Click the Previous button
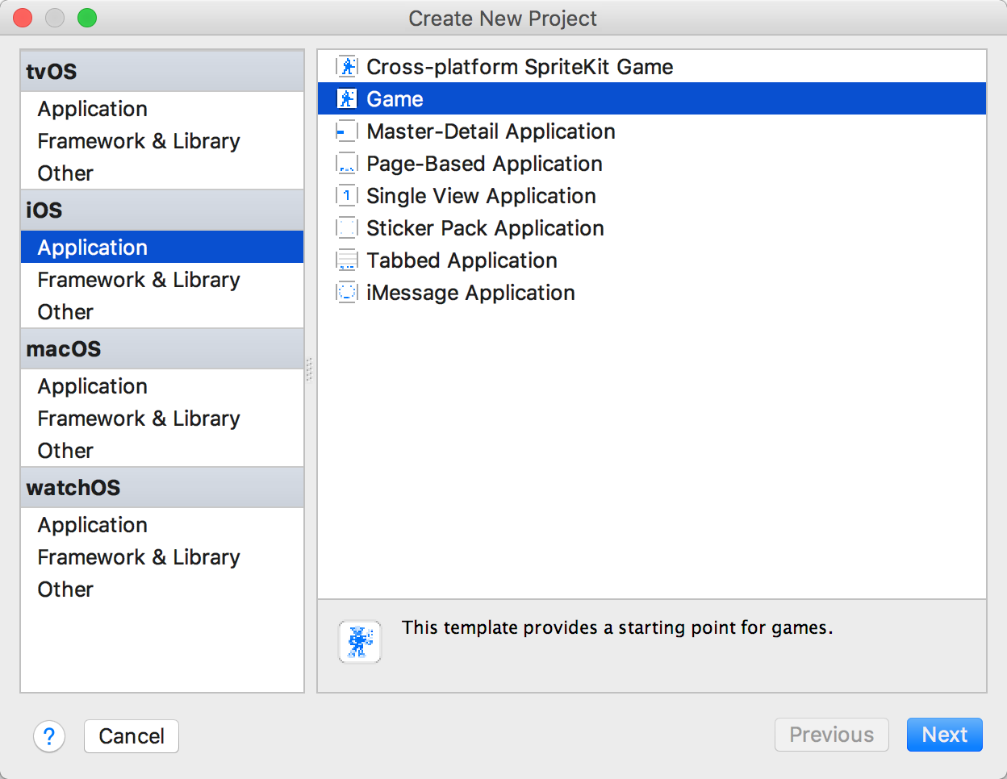 click(832, 735)
